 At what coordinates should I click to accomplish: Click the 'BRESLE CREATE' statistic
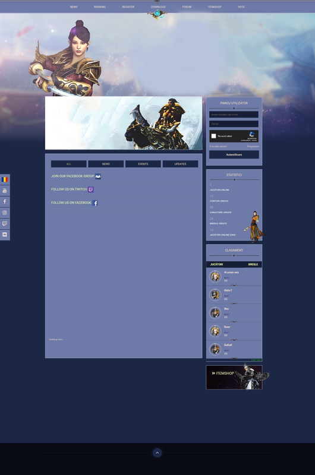(218, 224)
